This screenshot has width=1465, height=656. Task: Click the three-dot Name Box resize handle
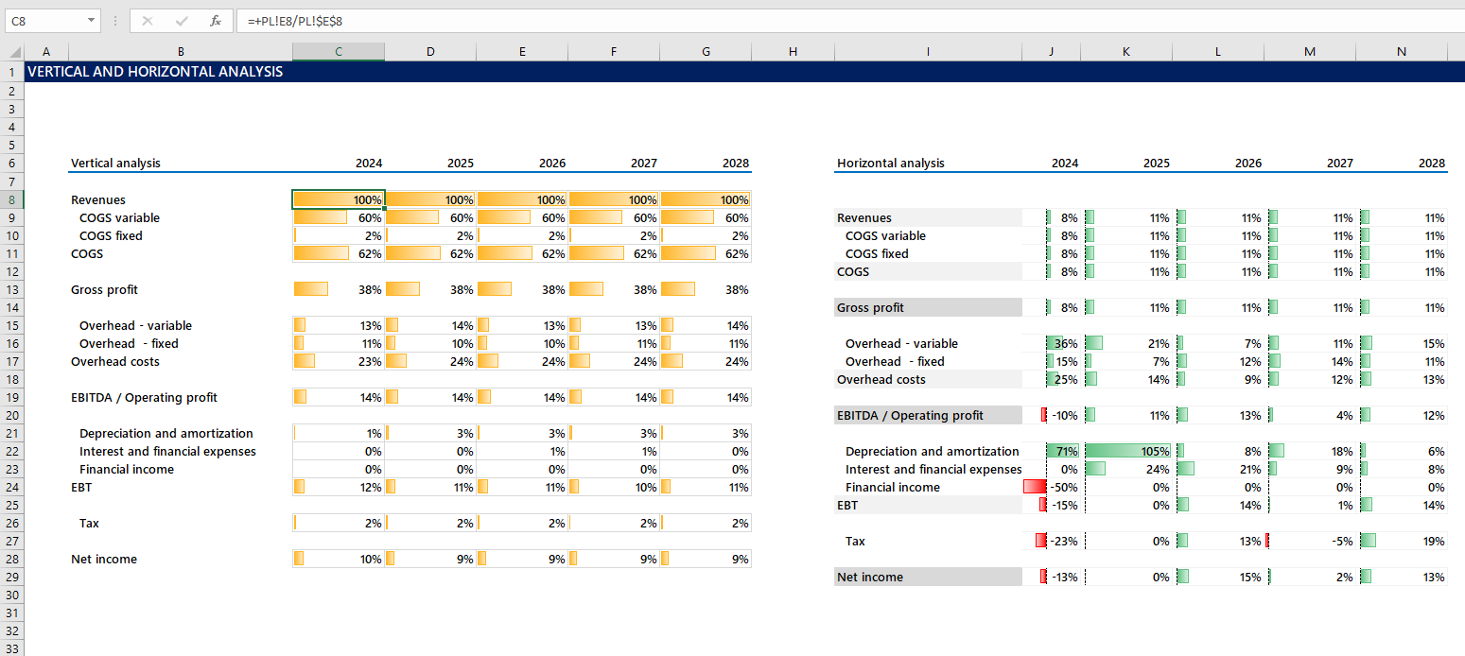coord(114,20)
